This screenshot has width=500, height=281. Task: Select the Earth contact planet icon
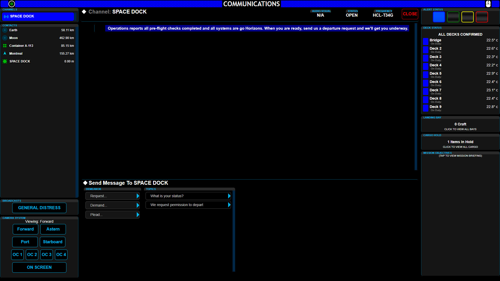(x=5, y=30)
